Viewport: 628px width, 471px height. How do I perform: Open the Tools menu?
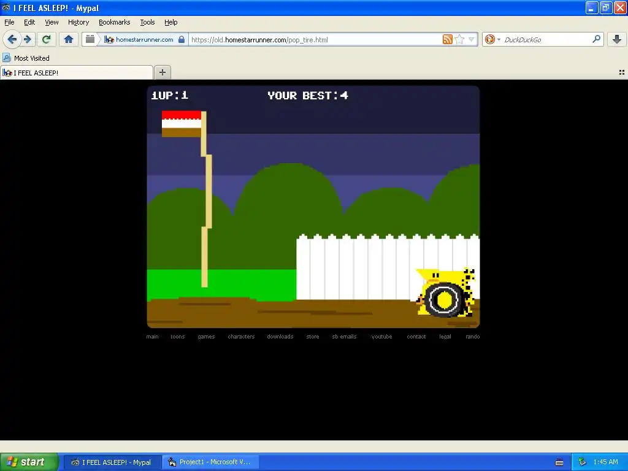(x=147, y=22)
